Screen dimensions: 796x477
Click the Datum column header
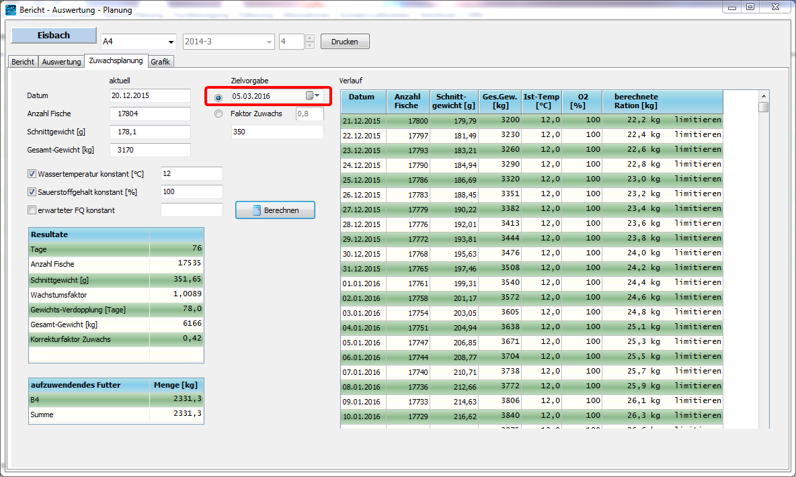[364, 101]
